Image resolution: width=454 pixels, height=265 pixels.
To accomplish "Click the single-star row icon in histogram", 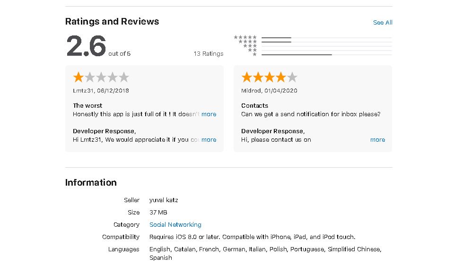I will (254, 54).
